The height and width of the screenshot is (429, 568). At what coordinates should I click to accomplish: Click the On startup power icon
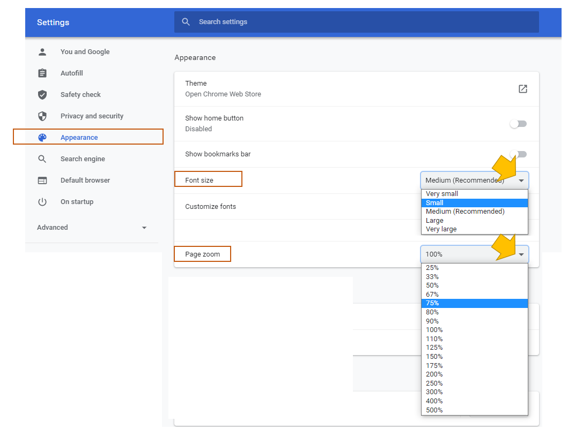[x=42, y=202]
